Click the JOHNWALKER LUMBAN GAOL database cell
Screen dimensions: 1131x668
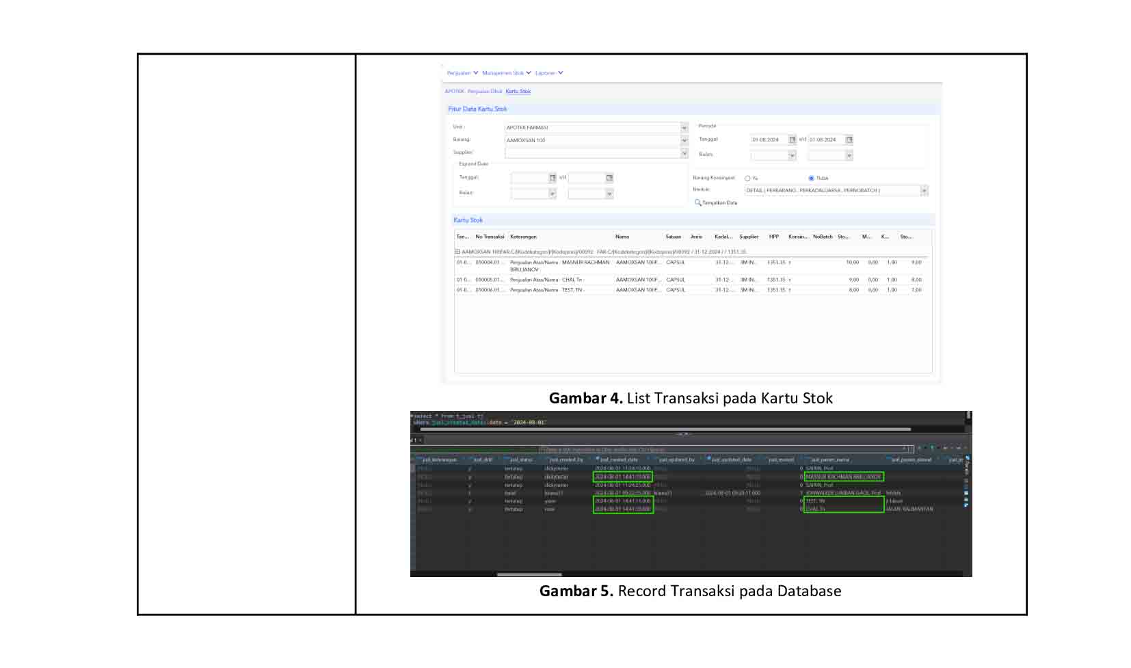coord(843,493)
